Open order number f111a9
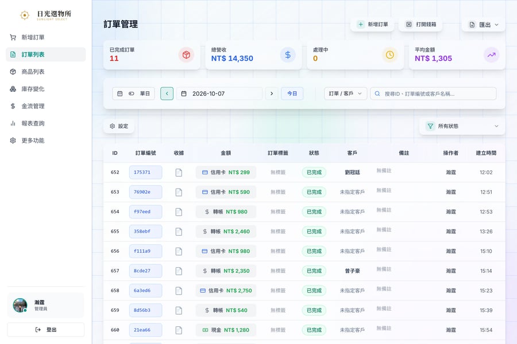This screenshot has height=344, width=517. coord(146,251)
